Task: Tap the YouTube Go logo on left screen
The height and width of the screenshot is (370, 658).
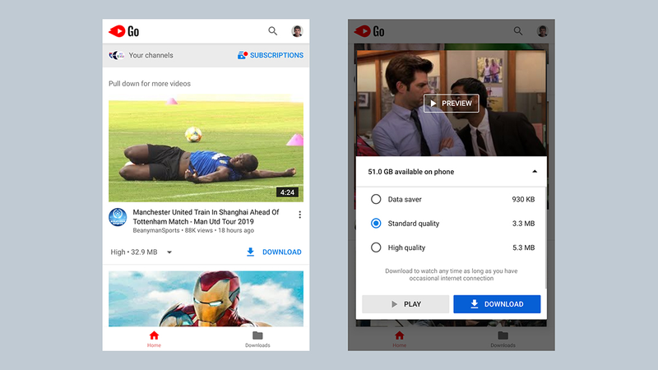Action: tap(124, 31)
